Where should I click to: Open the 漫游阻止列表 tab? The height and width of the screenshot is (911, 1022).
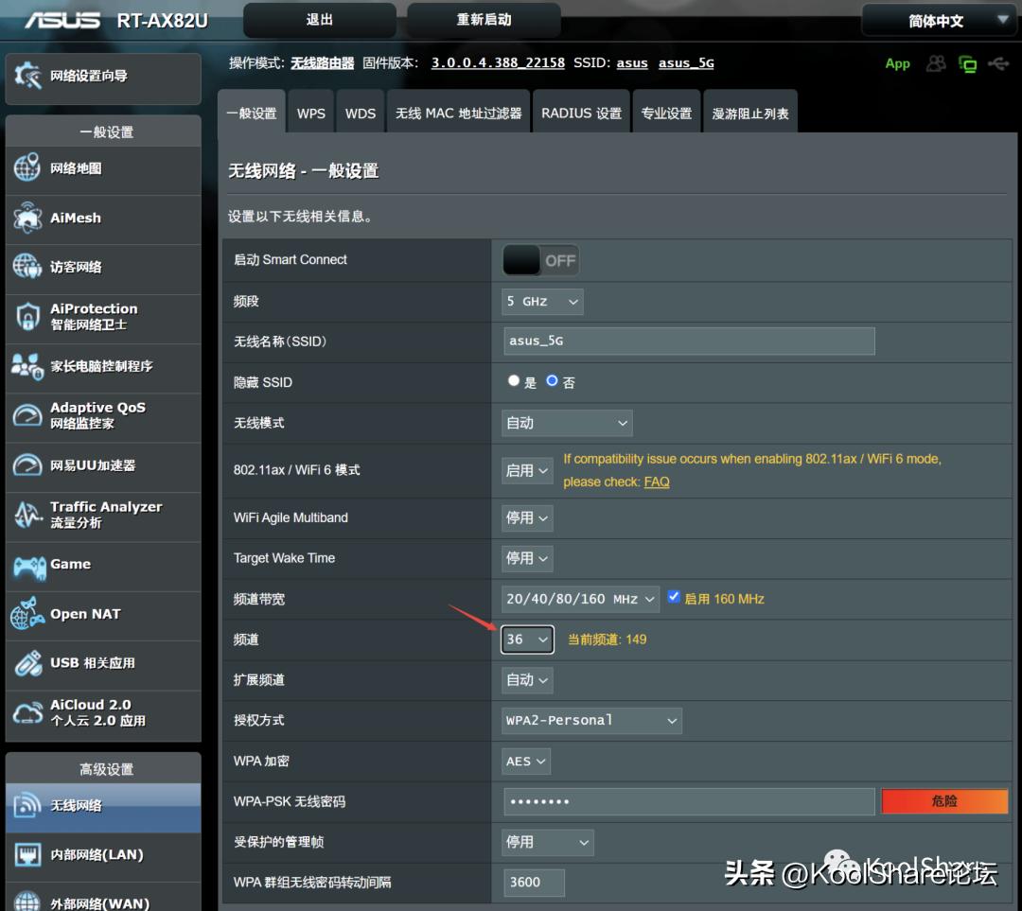[x=749, y=112]
